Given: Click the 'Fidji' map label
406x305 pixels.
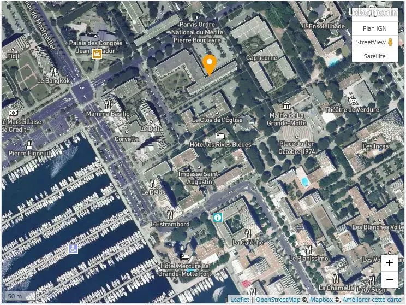Looking at the screenshot, I should (x=13, y=56).
